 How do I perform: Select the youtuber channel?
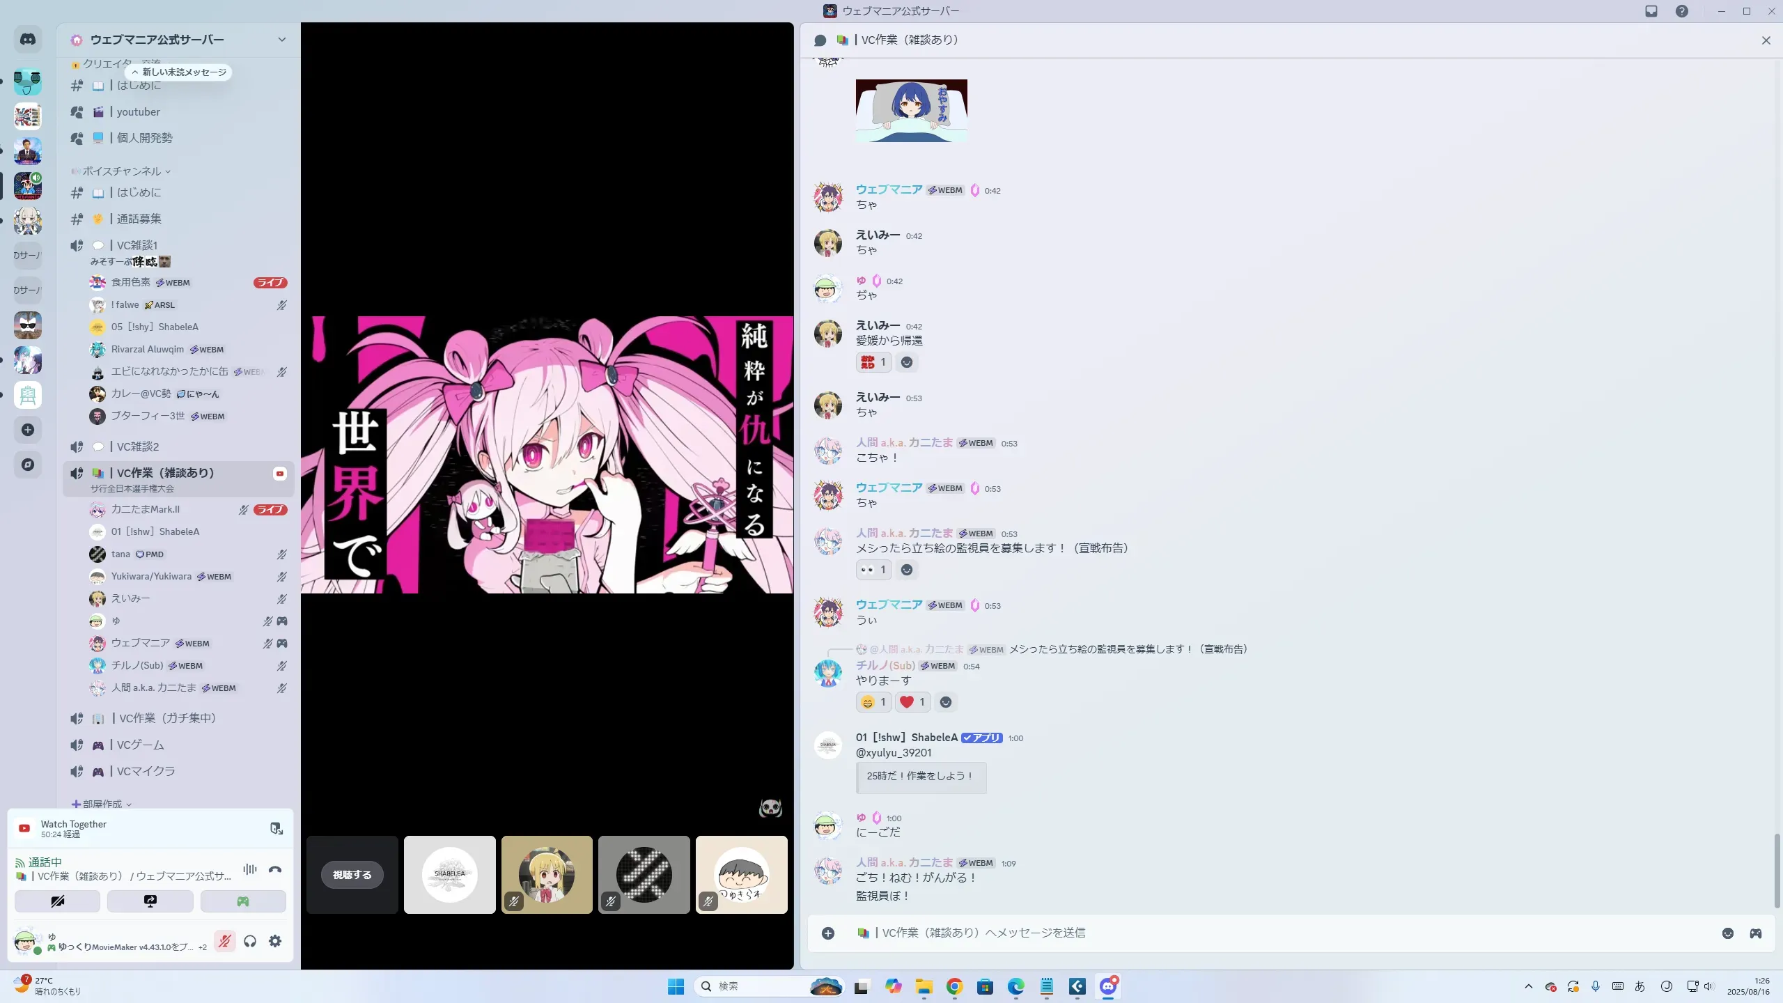[x=138, y=112]
